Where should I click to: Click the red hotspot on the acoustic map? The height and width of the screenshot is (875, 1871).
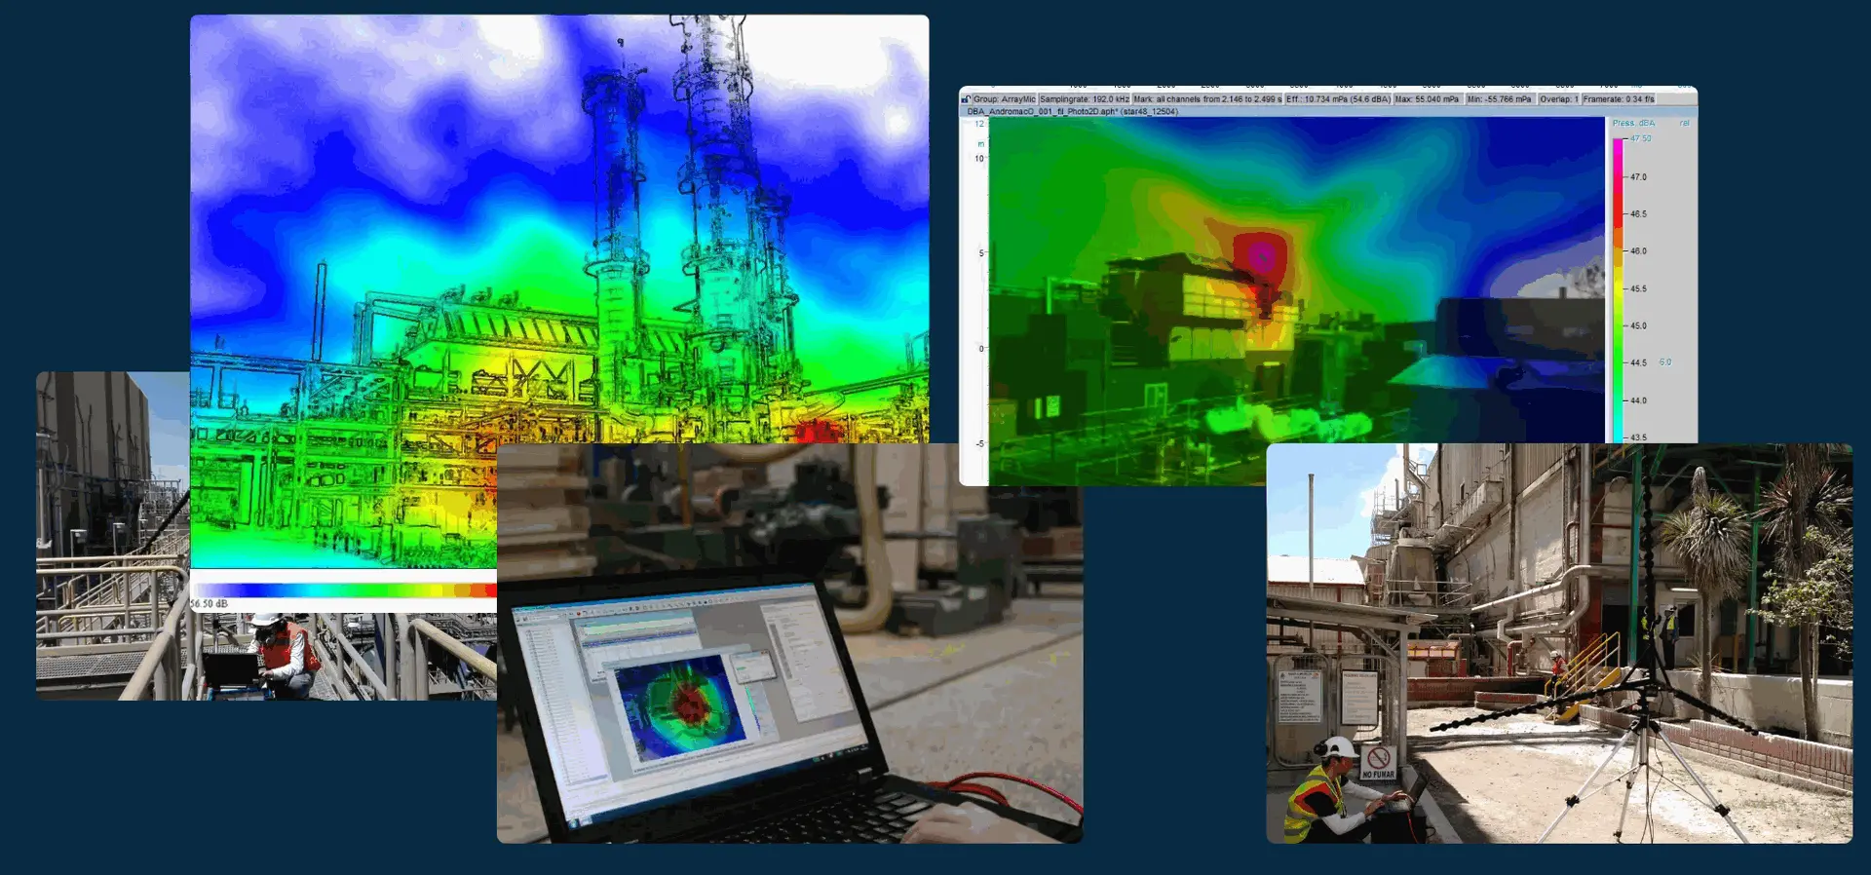pos(1262,258)
